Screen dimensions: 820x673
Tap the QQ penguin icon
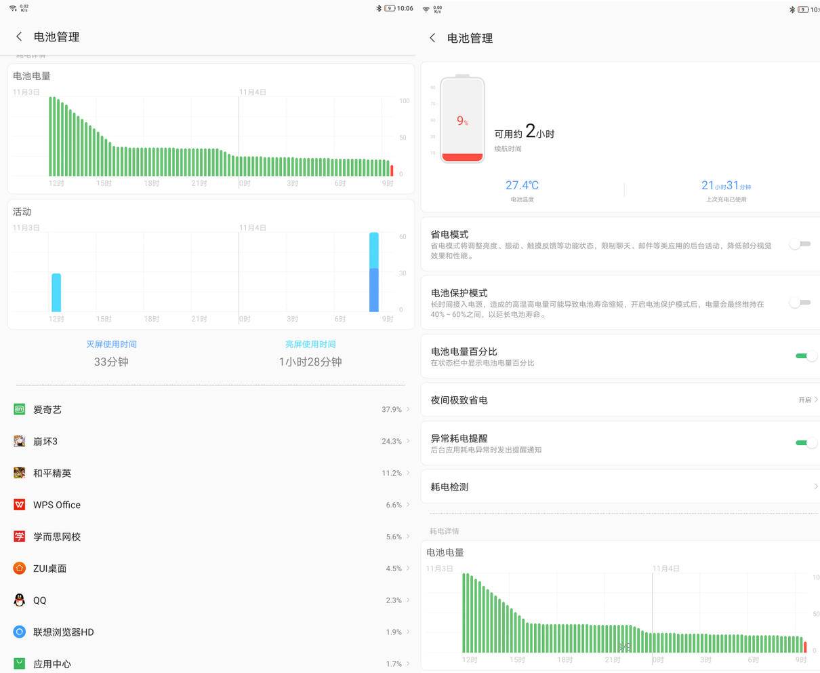pyautogui.click(x=20, y=600)
